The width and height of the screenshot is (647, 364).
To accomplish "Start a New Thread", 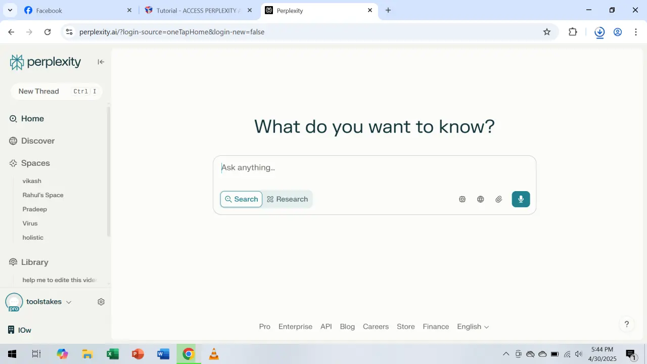I will [56, 92].
